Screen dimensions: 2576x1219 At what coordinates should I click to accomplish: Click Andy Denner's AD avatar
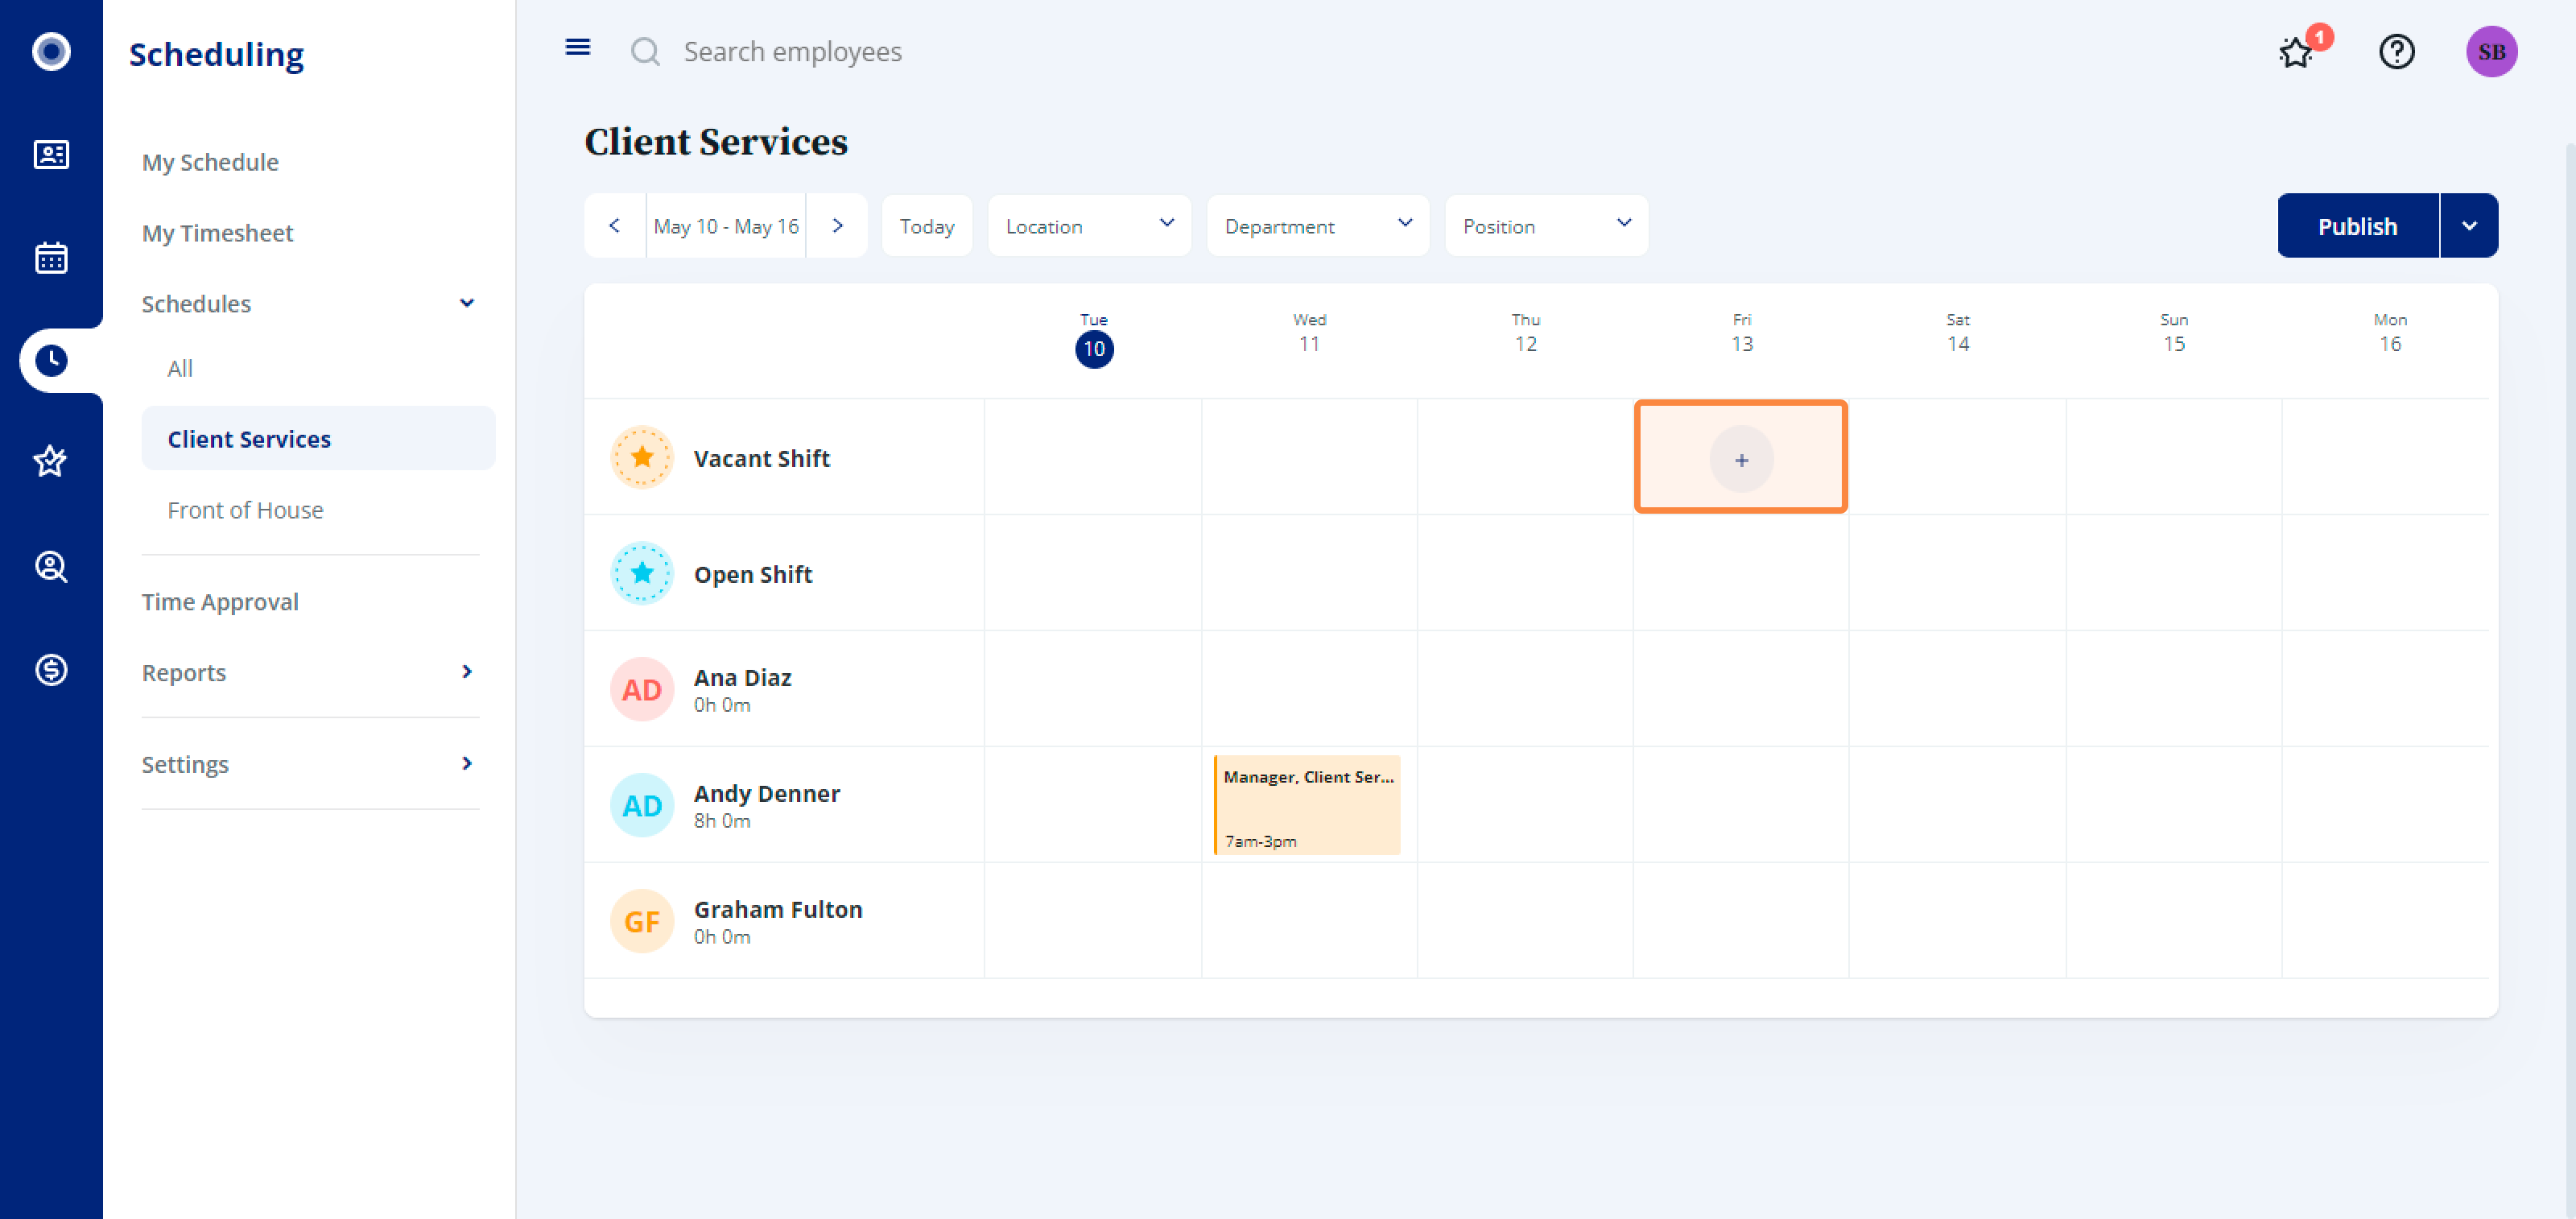642,806
